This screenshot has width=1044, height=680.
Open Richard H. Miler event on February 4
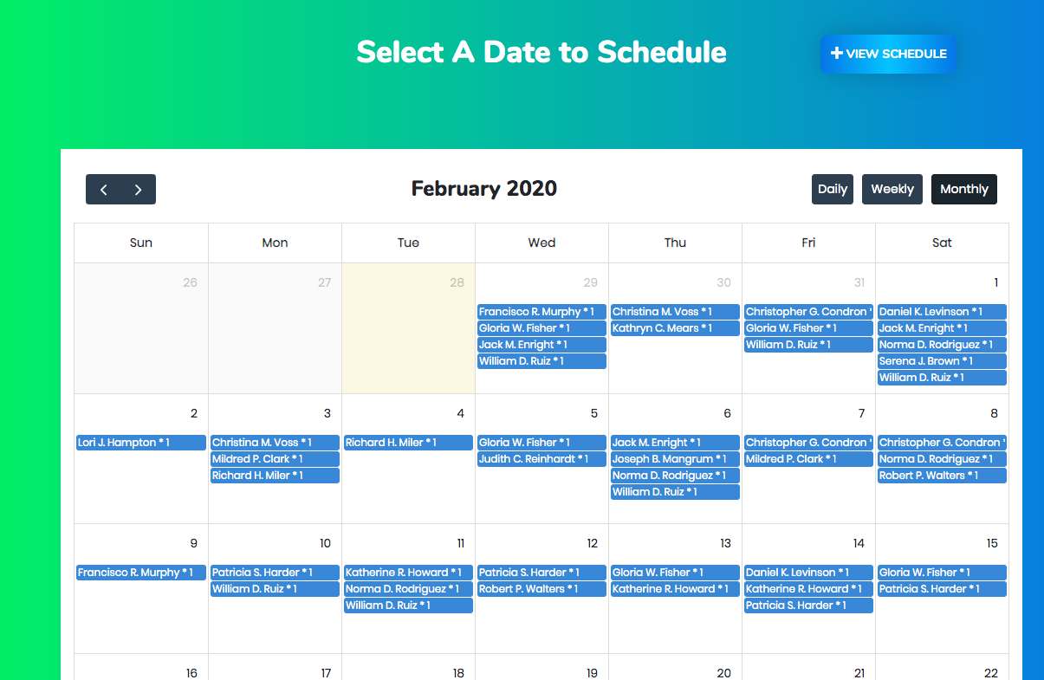coord(407,443)
